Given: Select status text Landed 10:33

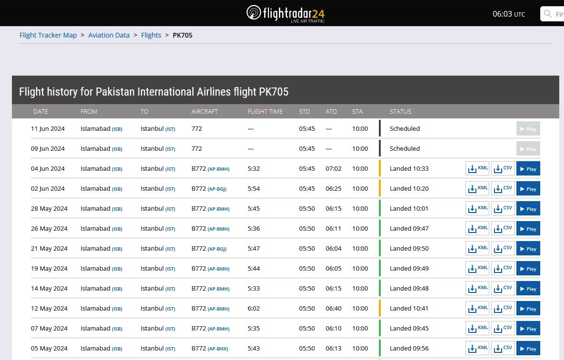Looking at the screenshot, I should [x=409, y=168].
